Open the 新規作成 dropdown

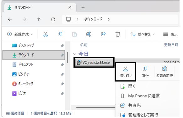point(20,34)
